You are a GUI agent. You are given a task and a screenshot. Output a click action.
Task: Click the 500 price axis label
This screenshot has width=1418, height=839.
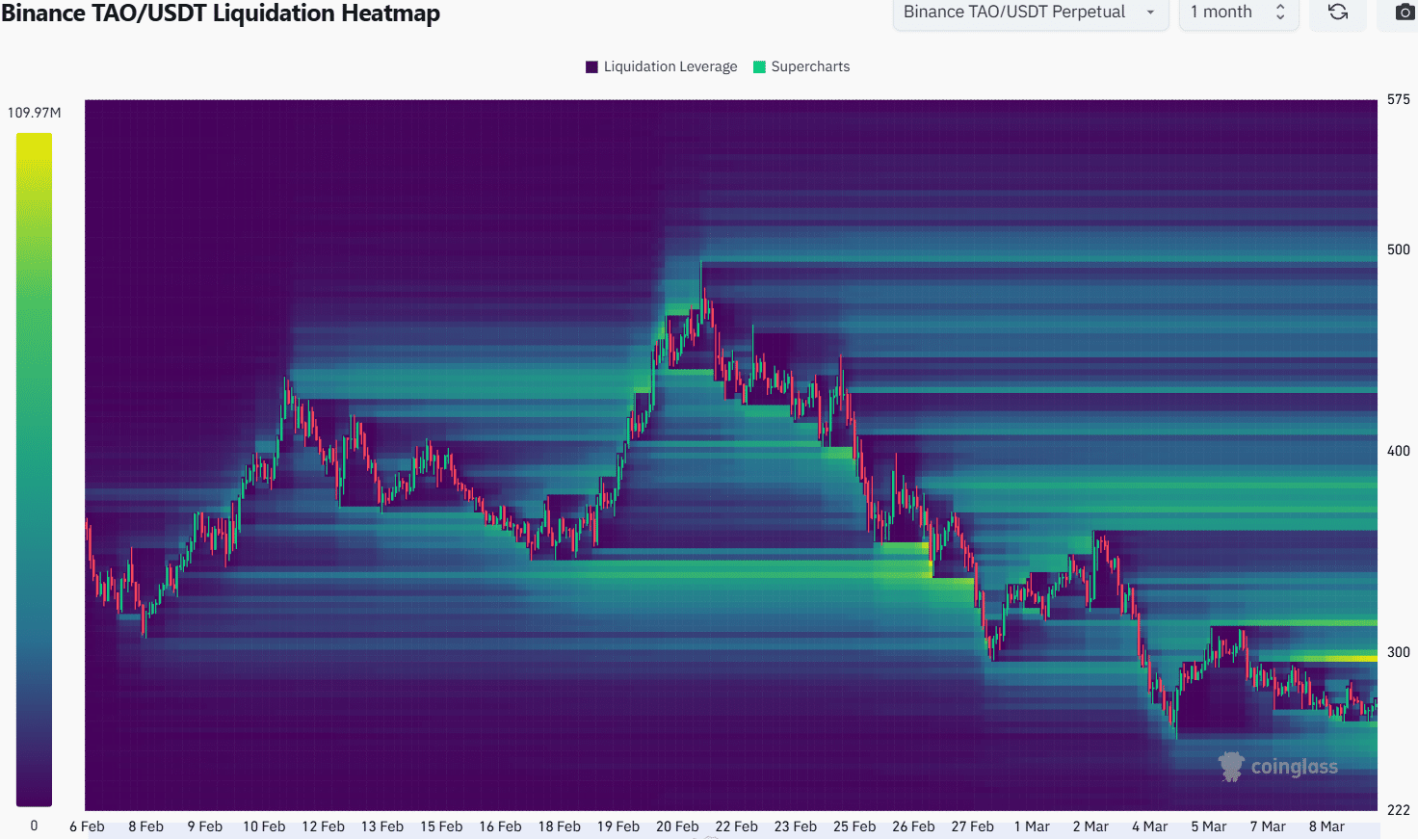coord(1399,249)
